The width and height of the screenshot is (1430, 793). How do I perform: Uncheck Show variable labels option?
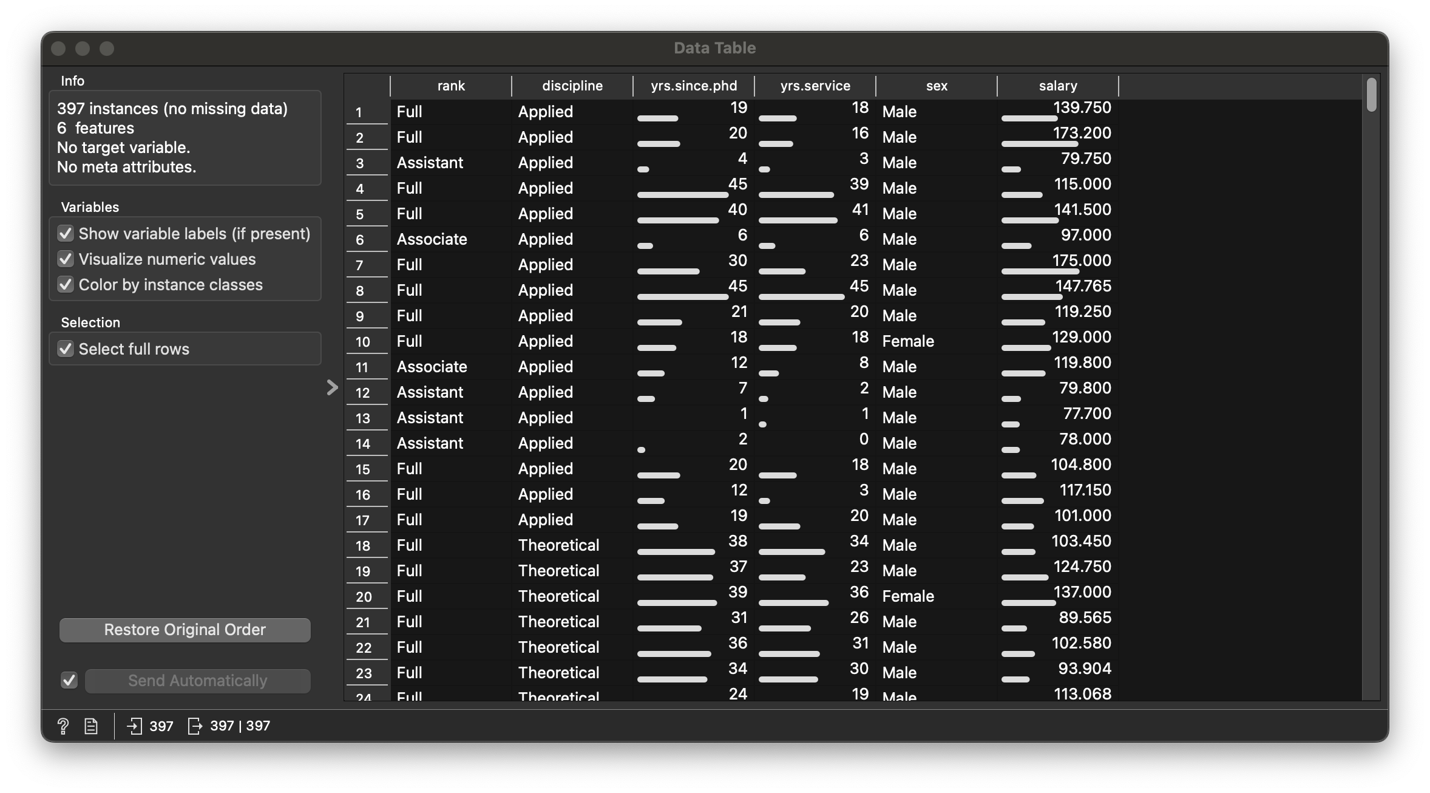click(x=66, y=234)
